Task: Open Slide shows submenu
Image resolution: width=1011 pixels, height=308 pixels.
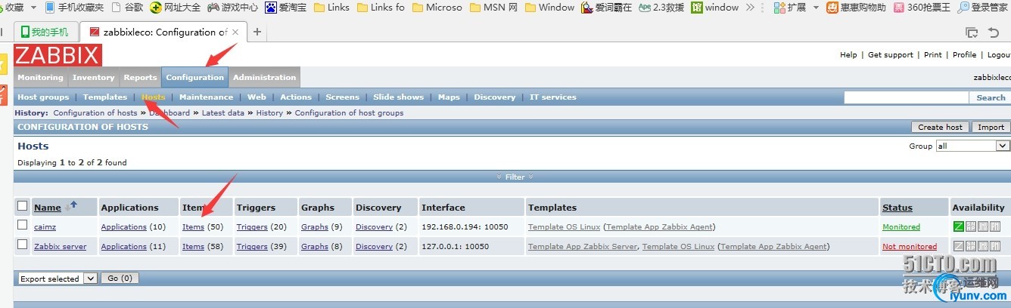Action: pyautogui.click(x=398, y=97)
